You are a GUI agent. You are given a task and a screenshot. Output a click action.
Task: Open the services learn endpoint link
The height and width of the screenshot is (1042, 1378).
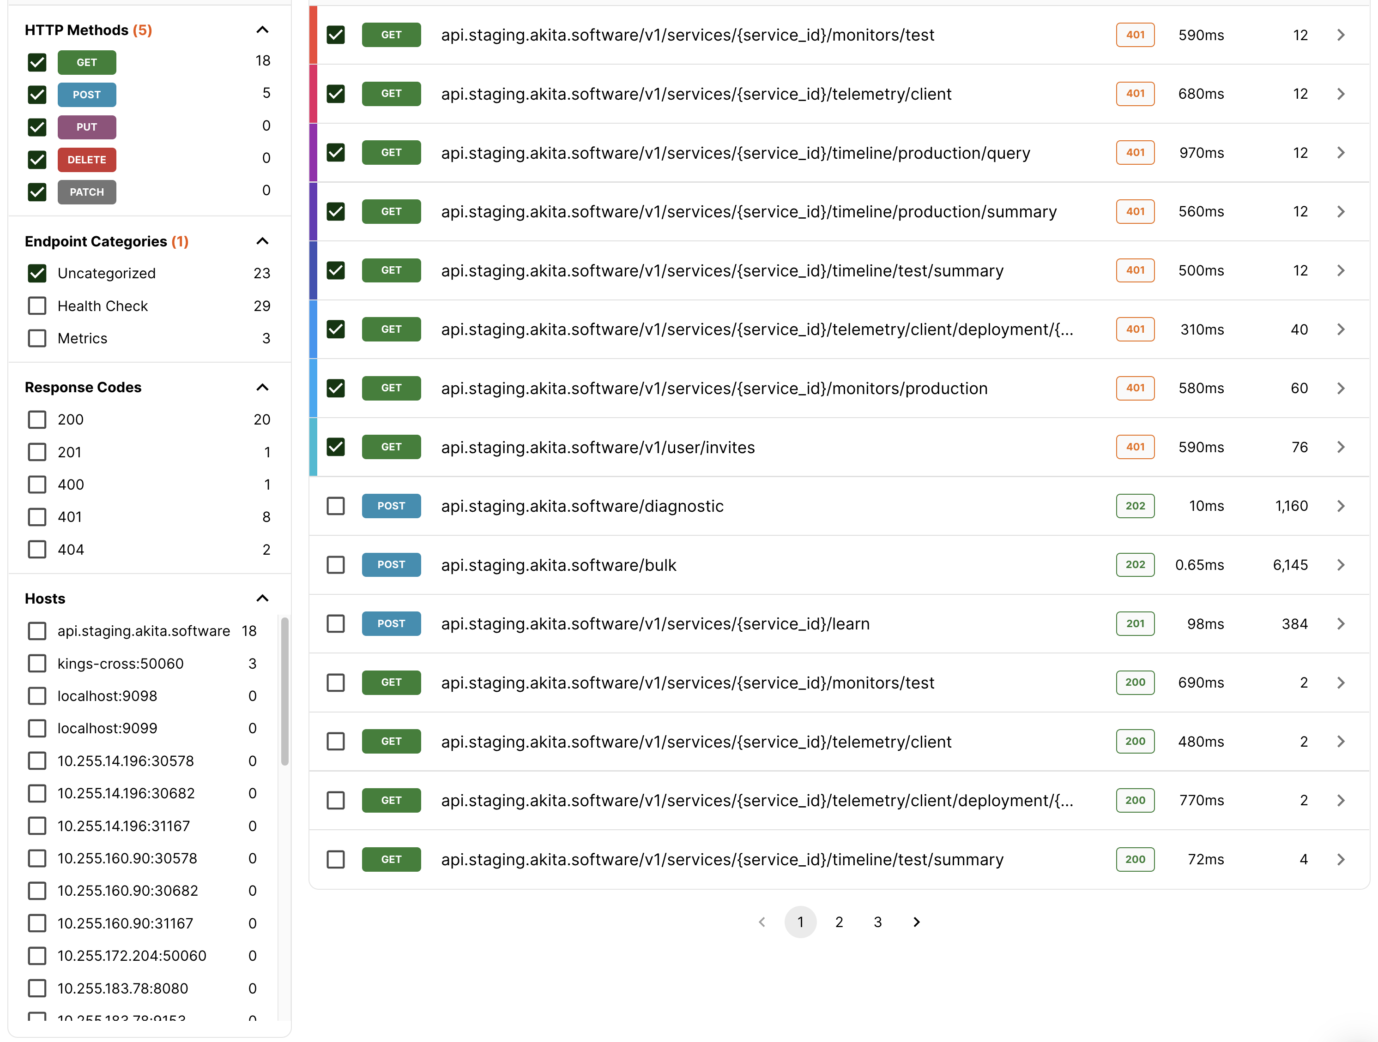655,624
